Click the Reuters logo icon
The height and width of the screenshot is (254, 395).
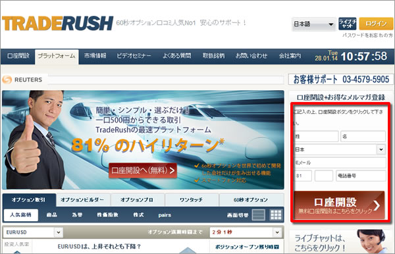(7, 80)
